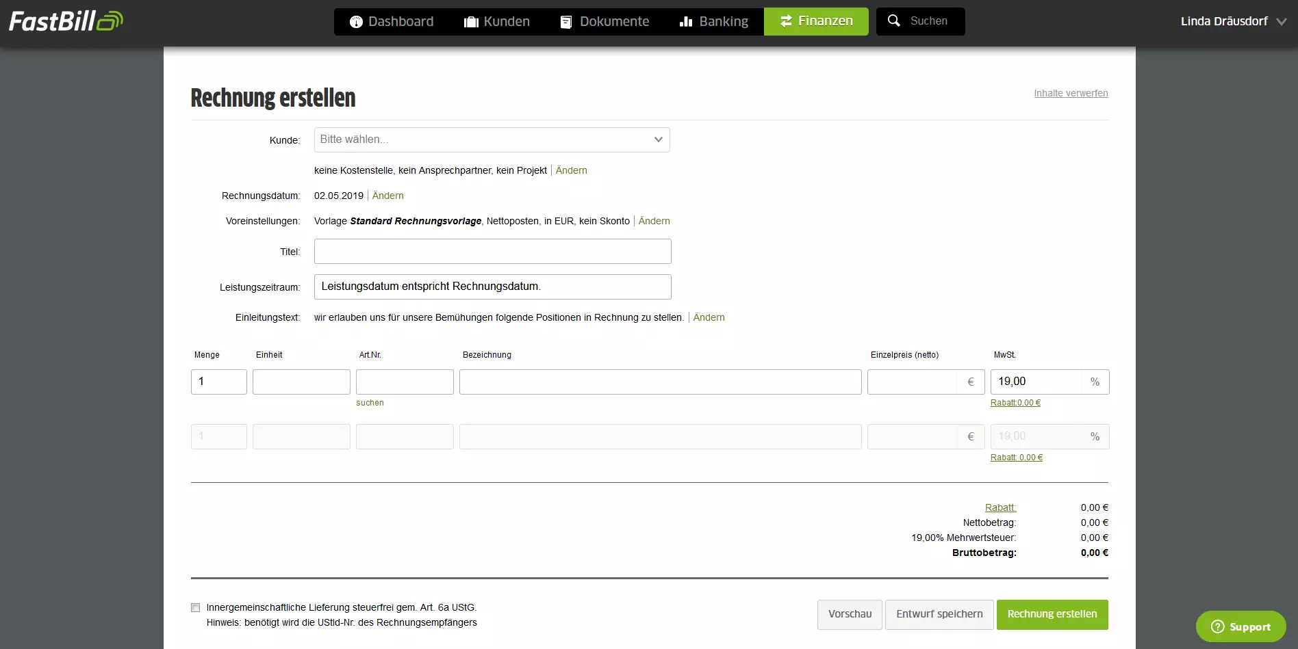Image resolution: width=1298 pixels, height=649 pixels.
Task: Click the Dashboard gauge icon
Action: click(x=356, y=22)
